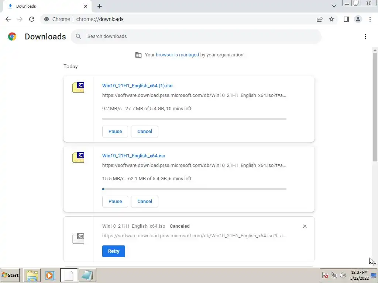Open the side panel icon
This screenshot has width=378, height=283.
click(x=346, y=19)
